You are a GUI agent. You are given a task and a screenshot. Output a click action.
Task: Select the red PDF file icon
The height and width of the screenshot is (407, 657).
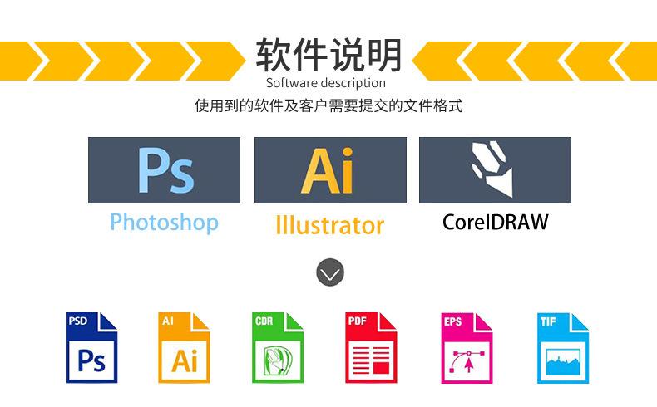tap(371, 347)
